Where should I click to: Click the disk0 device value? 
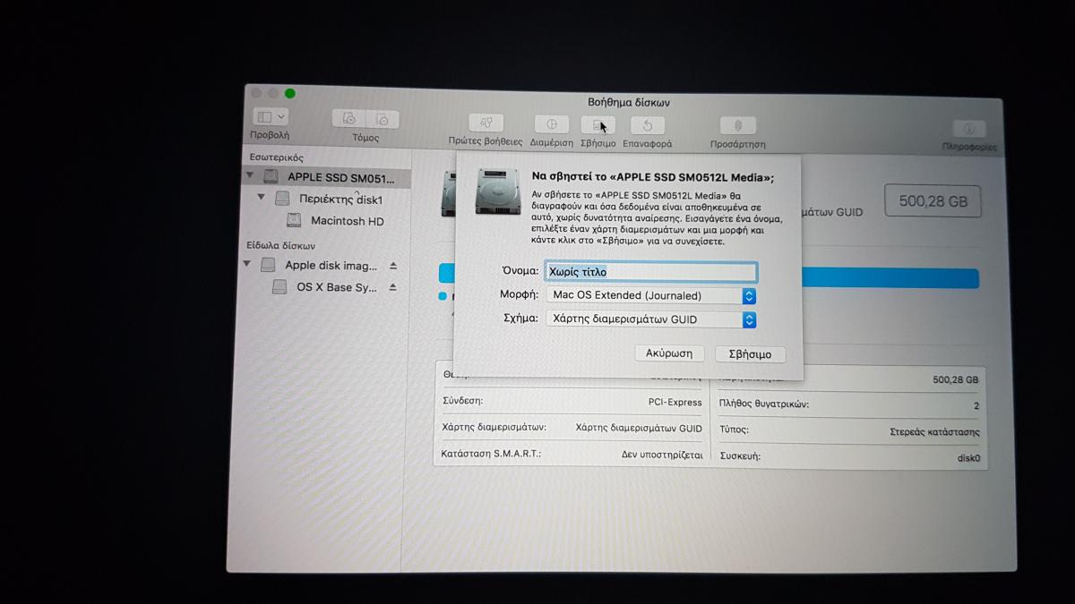(x=968, y=458)
